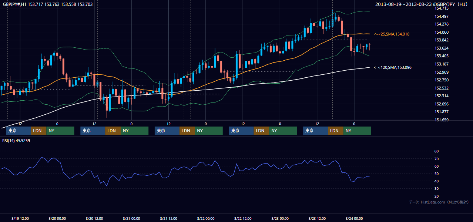473x222 pixels.
Task: Select the 8/20 00:00 time marker
Action: [57, 218]
